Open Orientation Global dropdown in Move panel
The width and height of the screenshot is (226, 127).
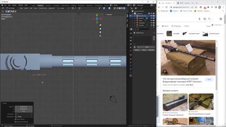[24, 117]
